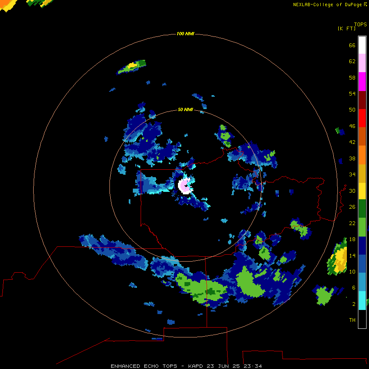Screen dimensions: 369x369
Task: Click the white swatch in the tops legend
Action: [x=362, y=45]
